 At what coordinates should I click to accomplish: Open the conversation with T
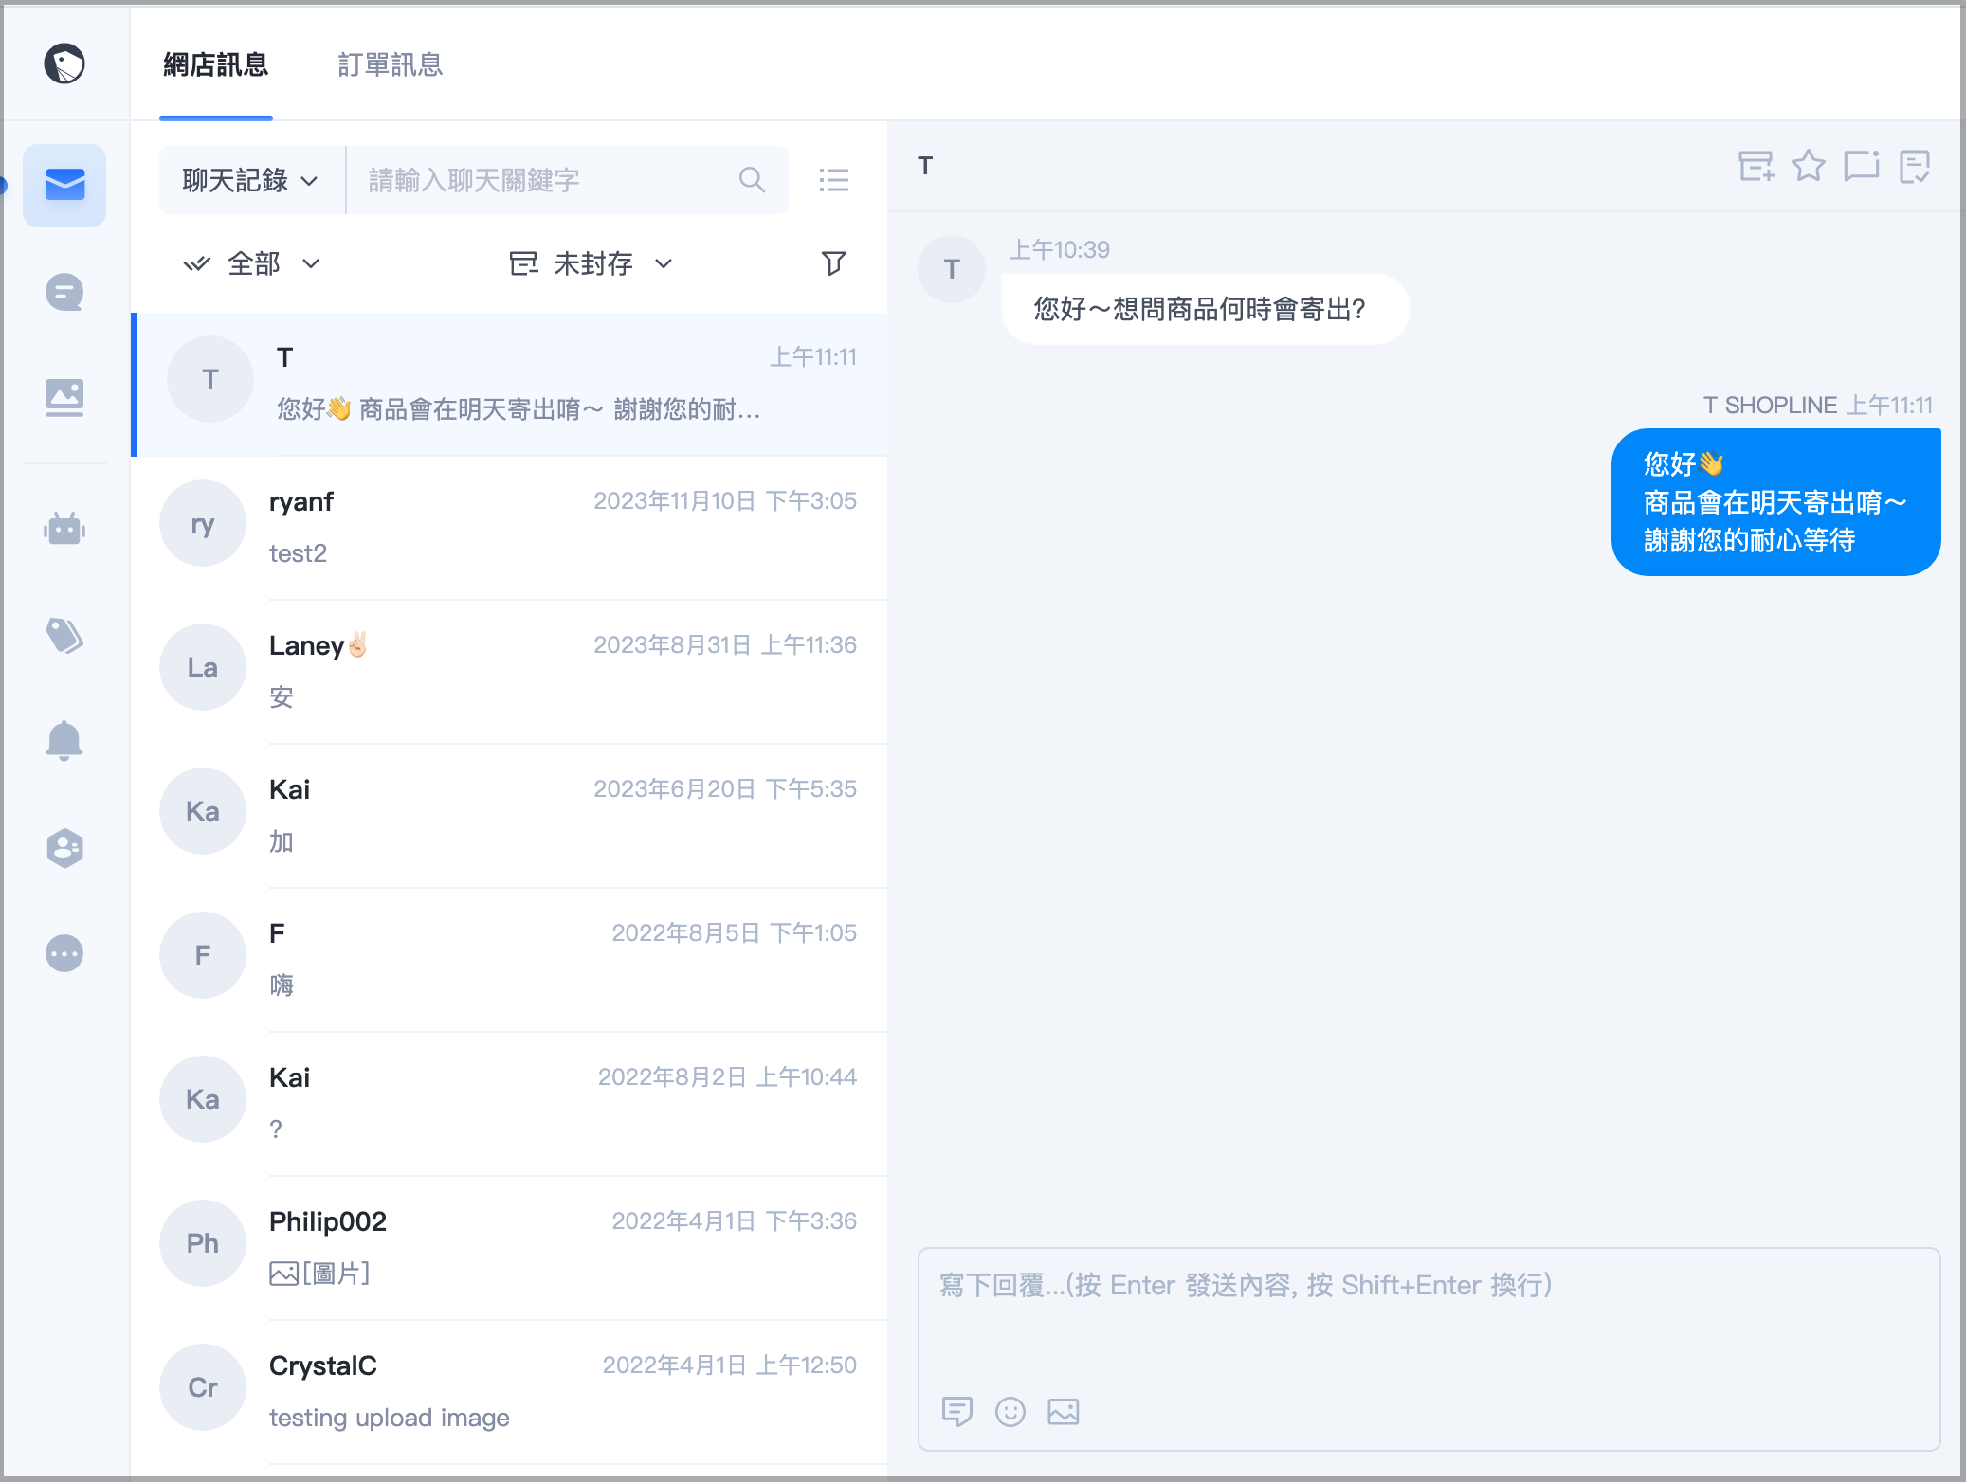510,384
